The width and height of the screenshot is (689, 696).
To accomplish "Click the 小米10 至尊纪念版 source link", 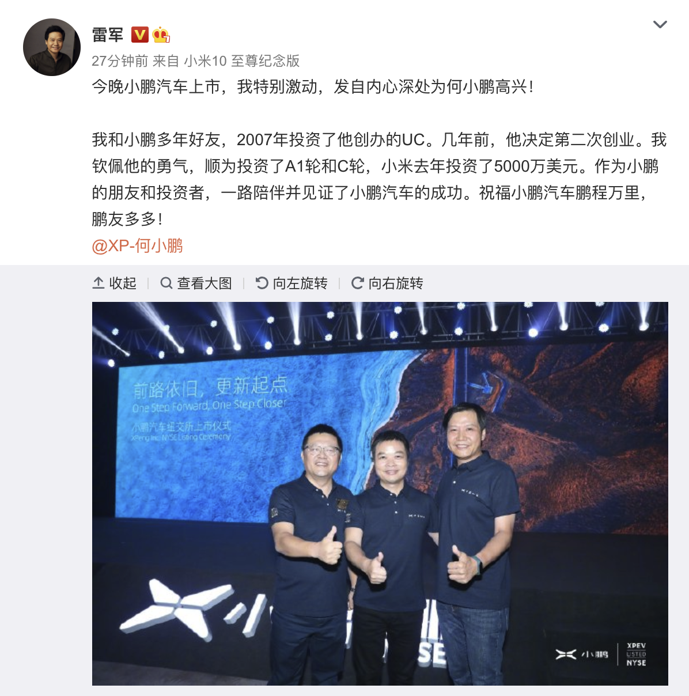I will click(242, 61).
